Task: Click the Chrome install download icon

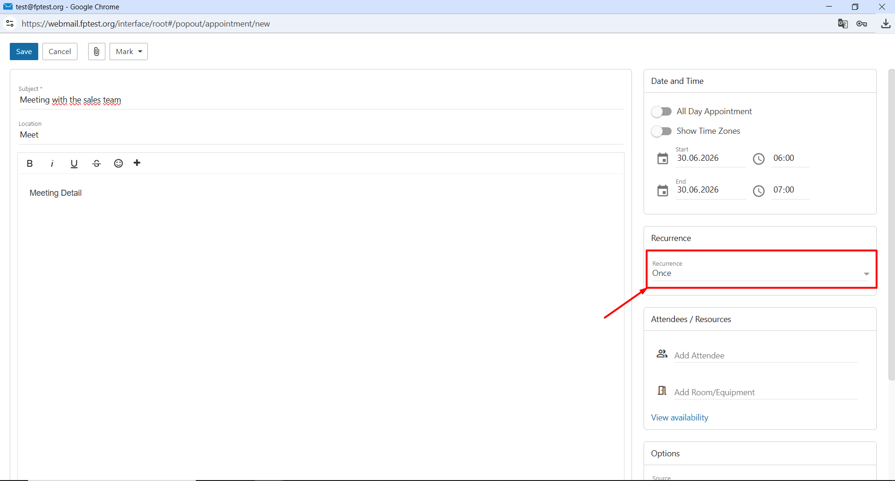Action: [x=886, y=24]
